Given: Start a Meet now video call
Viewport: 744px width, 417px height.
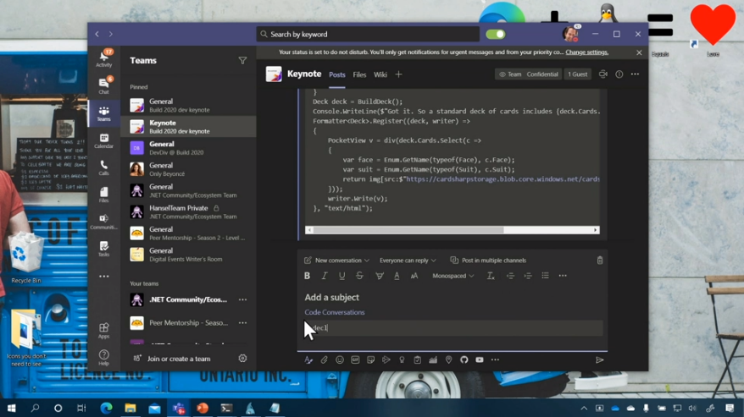Looking at the screenshot, I should pos(603,74).
